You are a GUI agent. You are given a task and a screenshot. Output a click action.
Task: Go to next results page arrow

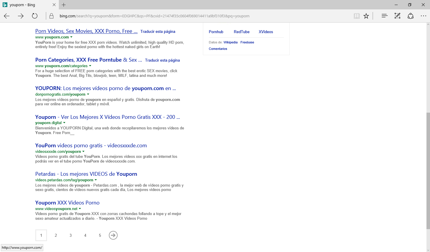[113, 235]
